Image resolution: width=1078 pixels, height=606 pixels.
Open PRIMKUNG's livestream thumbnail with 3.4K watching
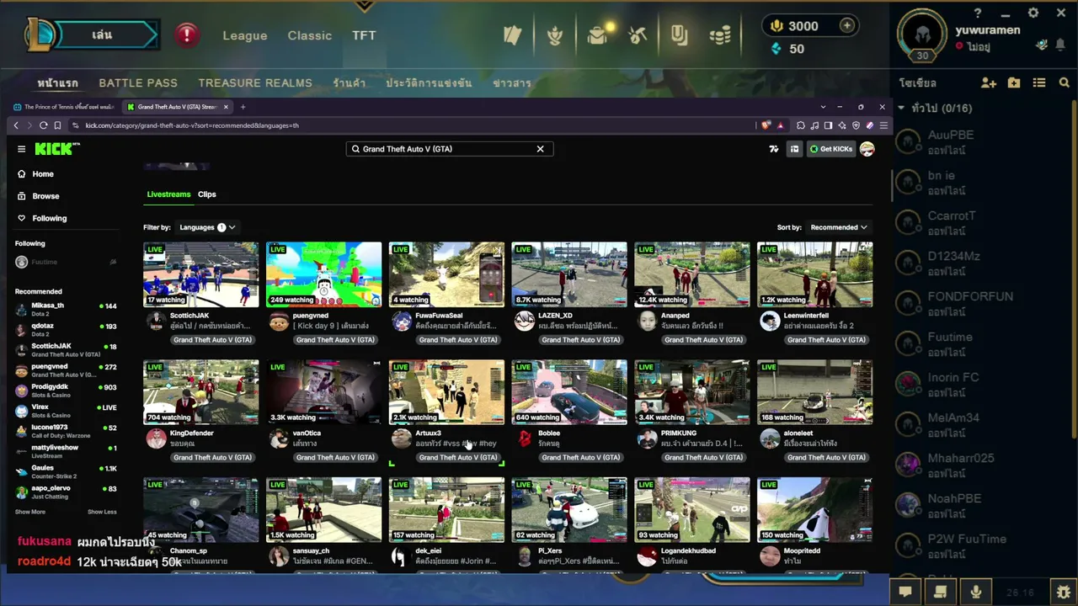pyautogui.click(x=692, y=392)
